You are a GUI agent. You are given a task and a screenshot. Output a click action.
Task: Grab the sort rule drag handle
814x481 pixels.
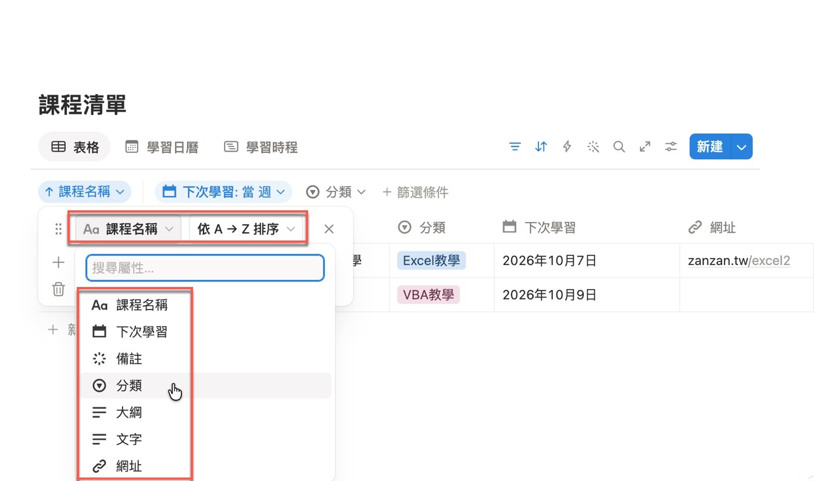(x=58, y=229)
